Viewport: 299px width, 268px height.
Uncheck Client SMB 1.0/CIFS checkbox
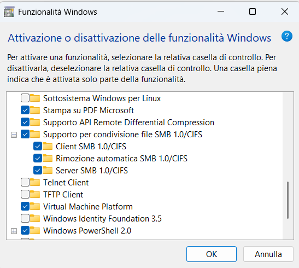point(38,146)
